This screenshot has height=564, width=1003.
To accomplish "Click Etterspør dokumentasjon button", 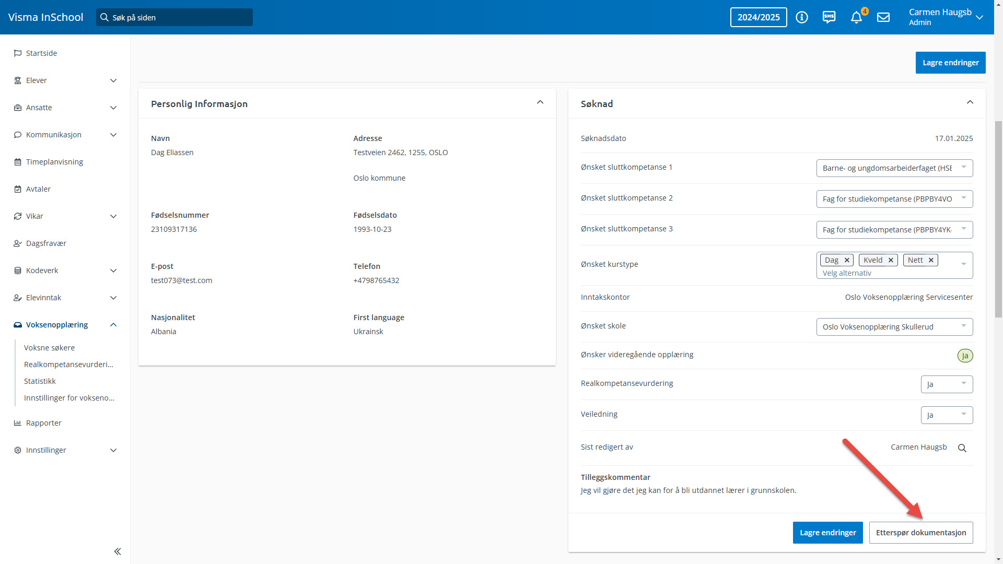I will click(920, 533).
